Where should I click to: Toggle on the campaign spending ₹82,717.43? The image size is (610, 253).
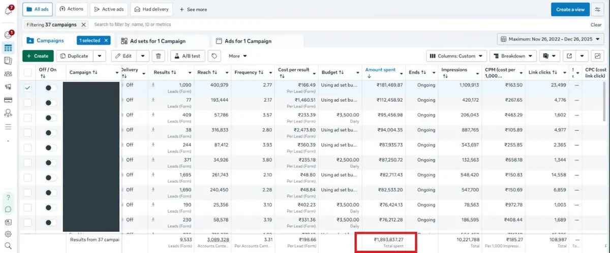50,178
